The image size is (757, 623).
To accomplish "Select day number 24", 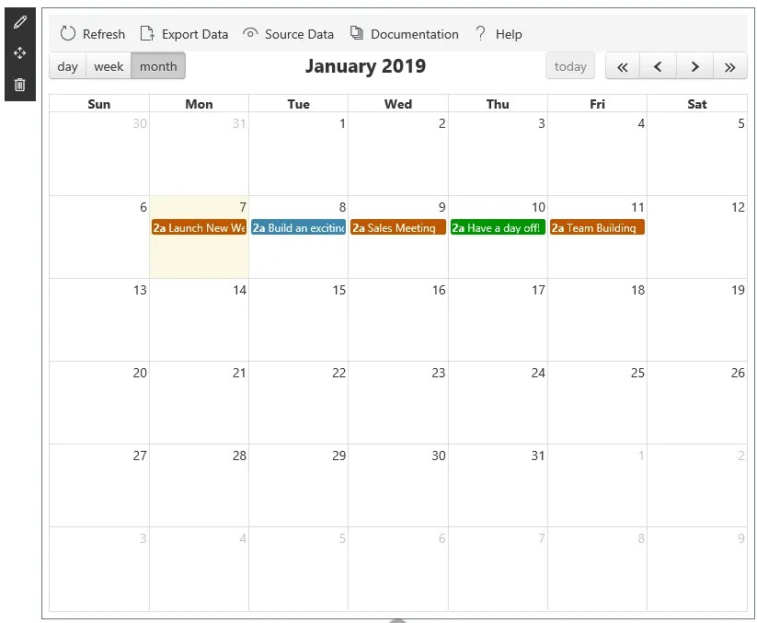I will tap(538, 373).
